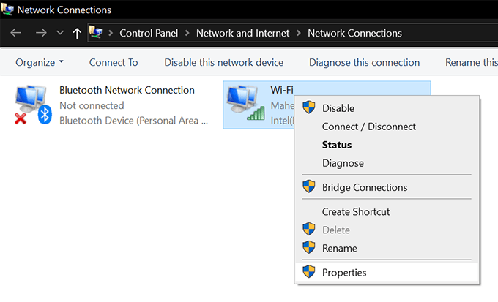Click the Network Connections title bar icon
This screenshot has height=302, width=498.
pyautogui.click(x=8, y=10)
